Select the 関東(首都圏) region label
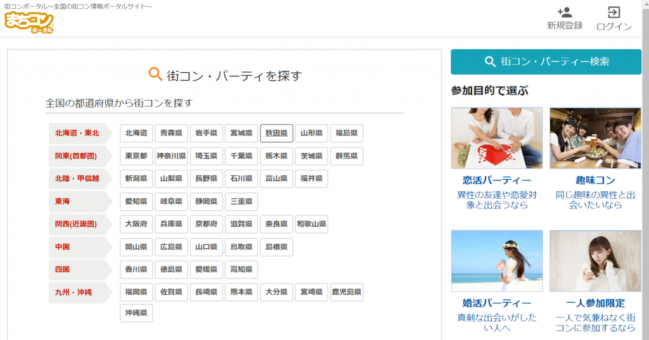649x340 pixels. pyautogui.click(x=76, y=156)
